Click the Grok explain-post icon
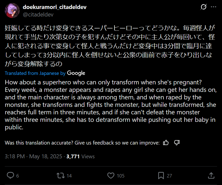 pyautogui.click(x=203, y=7)
